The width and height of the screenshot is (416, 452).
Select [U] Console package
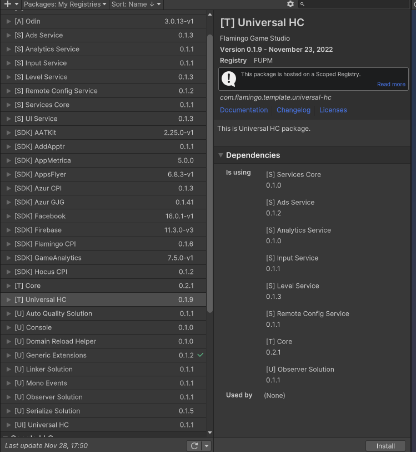103,327
